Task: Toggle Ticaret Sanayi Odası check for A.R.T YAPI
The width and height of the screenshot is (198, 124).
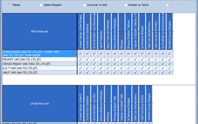Action: point(81,68)
